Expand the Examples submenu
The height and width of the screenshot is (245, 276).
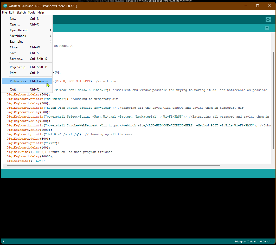tap(27, 42)
